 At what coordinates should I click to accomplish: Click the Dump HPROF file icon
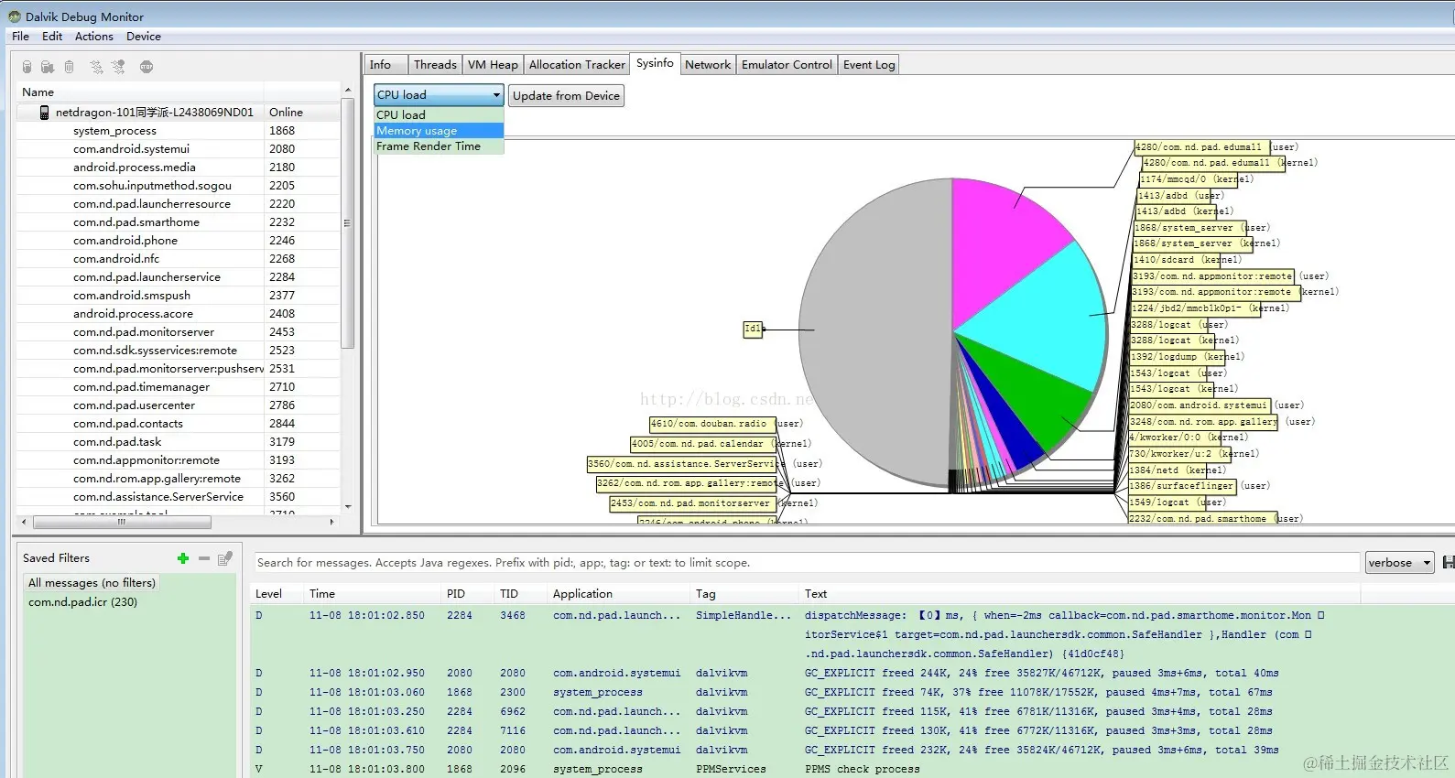click(48, 67)
